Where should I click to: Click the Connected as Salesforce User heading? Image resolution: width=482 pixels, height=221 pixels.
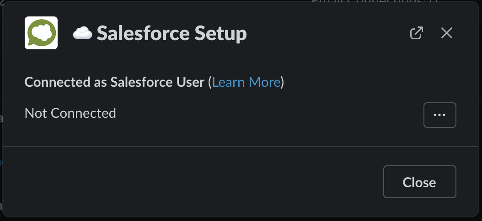tap(114, 82)
